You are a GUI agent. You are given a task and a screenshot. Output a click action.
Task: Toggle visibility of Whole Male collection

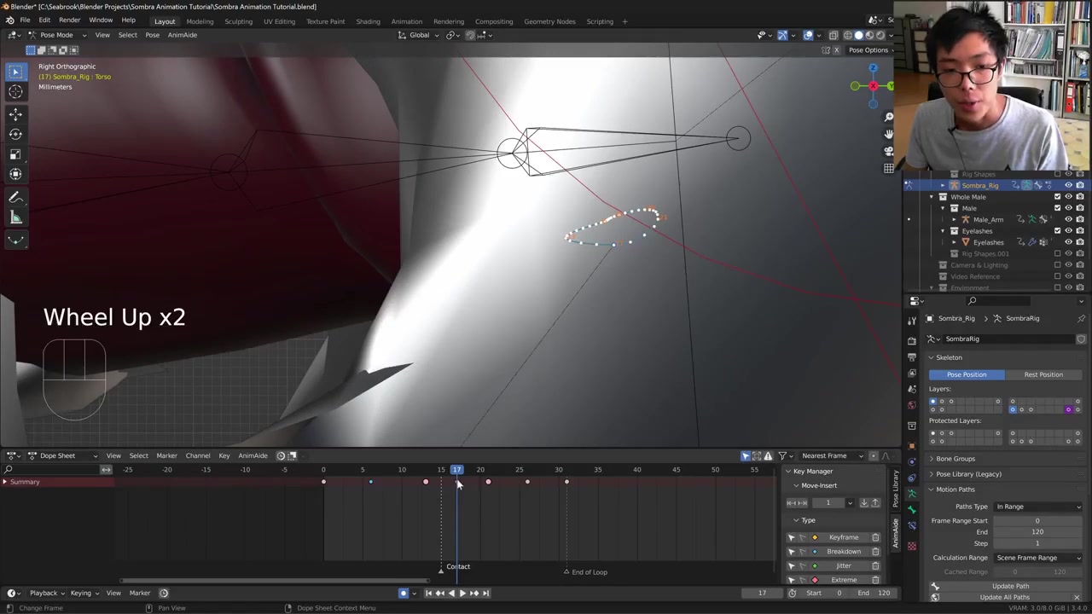(x=1068, y=197)
